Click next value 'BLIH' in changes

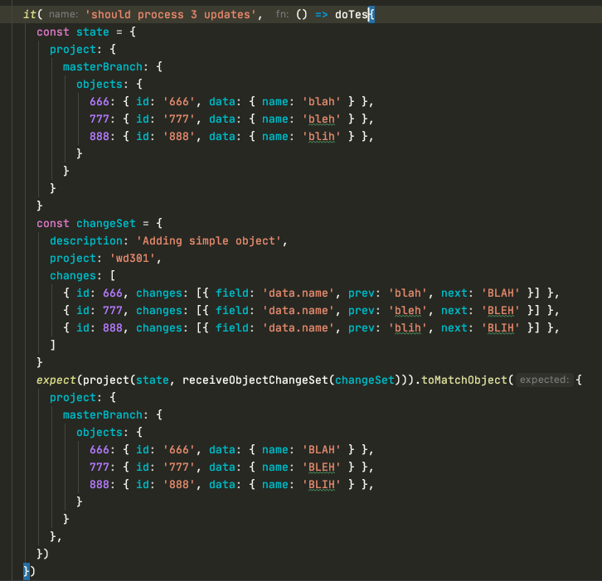click(500, 327)
